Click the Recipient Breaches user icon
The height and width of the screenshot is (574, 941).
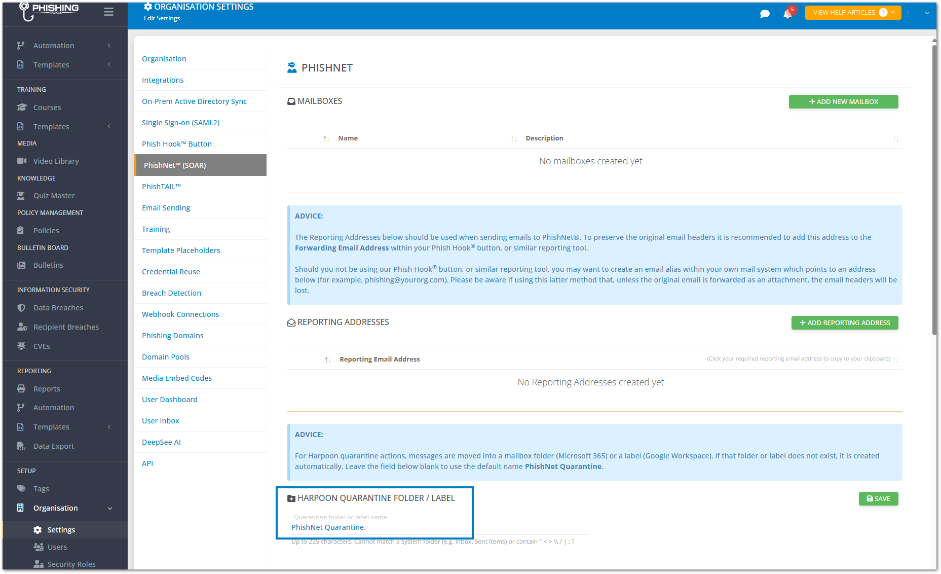22,327
